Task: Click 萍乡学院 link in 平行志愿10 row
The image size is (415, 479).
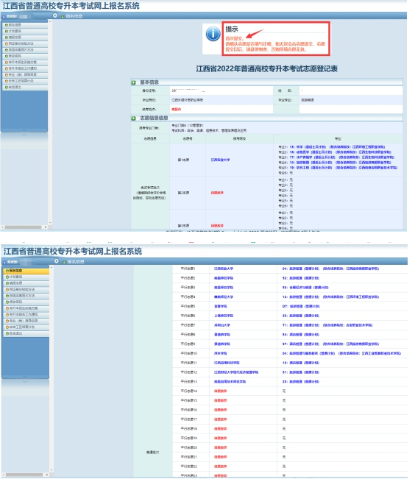Action: (x=221, y=353)
